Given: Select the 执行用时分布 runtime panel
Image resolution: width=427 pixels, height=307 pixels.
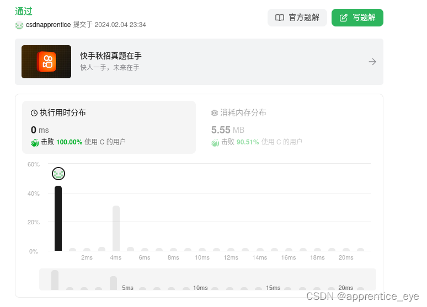Looking at the screenshot, I should click(x=109, y=127).
